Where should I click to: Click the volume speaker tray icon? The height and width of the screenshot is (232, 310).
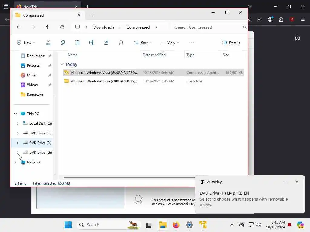pyautogui.click(x=259, y=225)
